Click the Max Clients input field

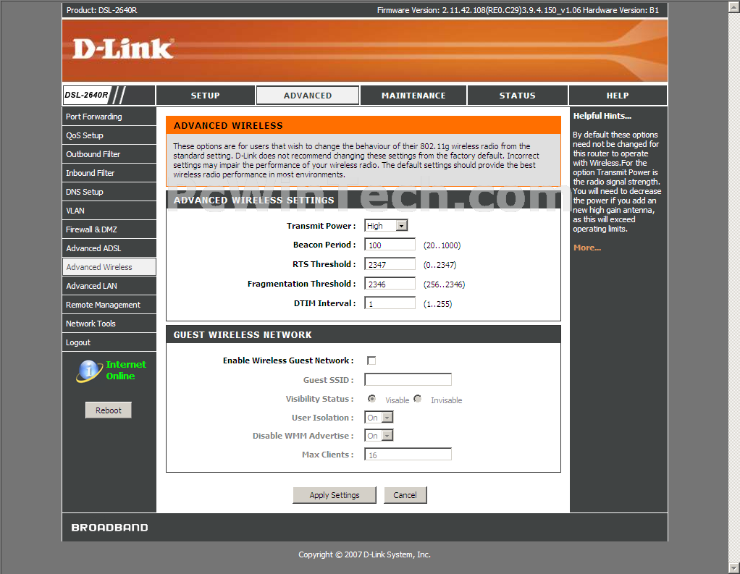408,455
